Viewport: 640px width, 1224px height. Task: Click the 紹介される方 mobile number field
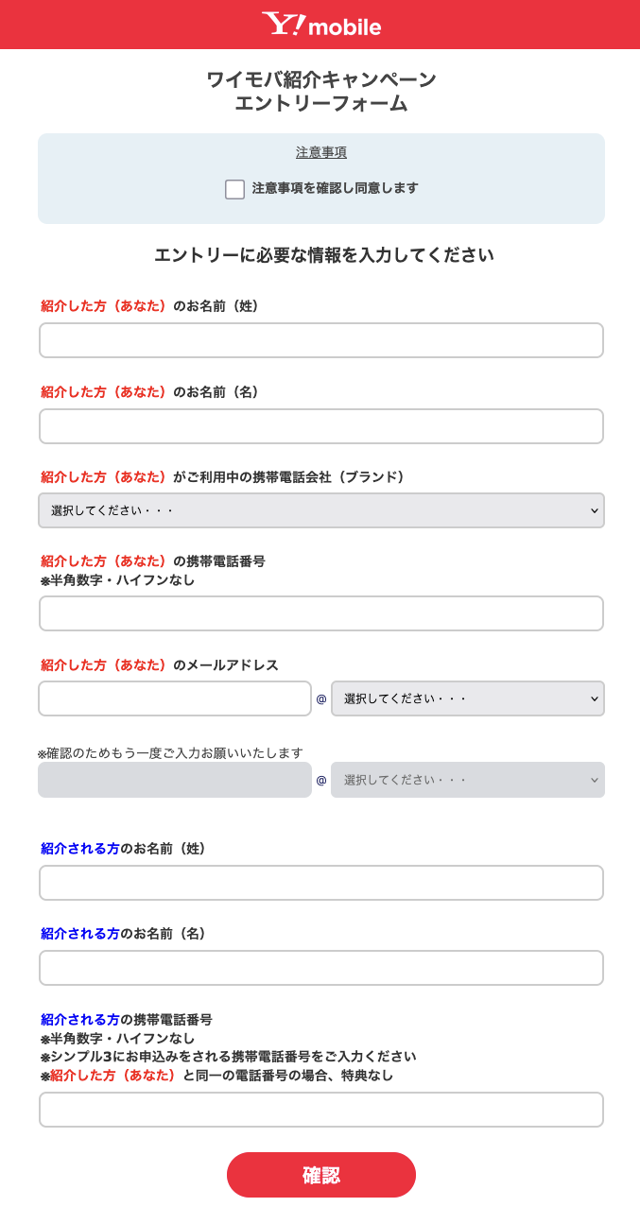point(321,1110)
